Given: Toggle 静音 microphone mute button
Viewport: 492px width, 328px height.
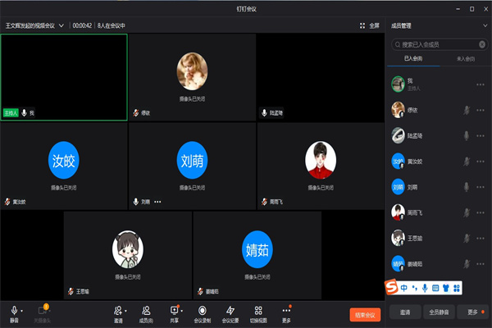Looking at the screenshot, I should pyautogui.click(x=14, y=311).
